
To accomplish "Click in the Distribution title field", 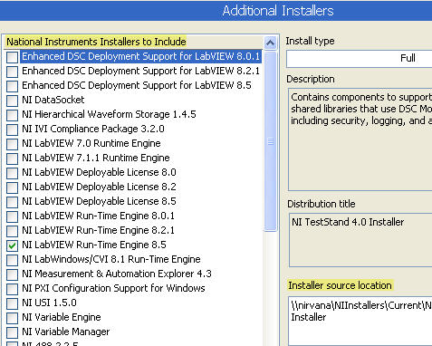I will [x=360, y=240].
